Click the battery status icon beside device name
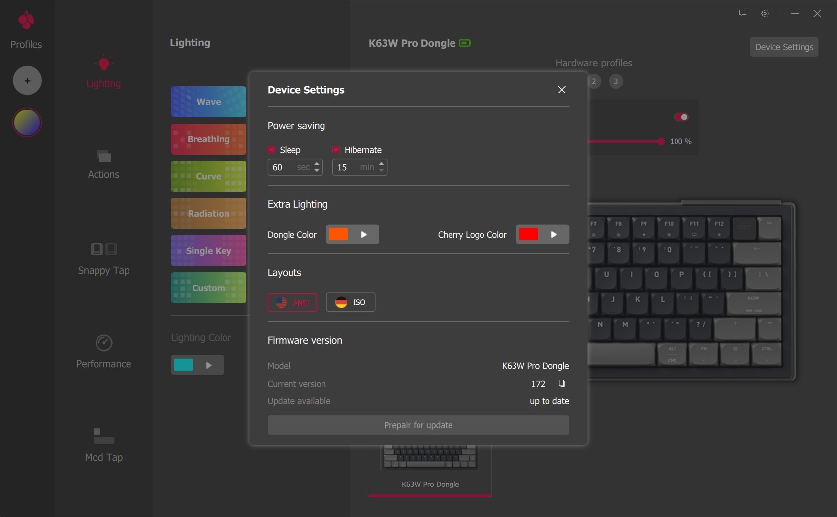 [465, 43]
